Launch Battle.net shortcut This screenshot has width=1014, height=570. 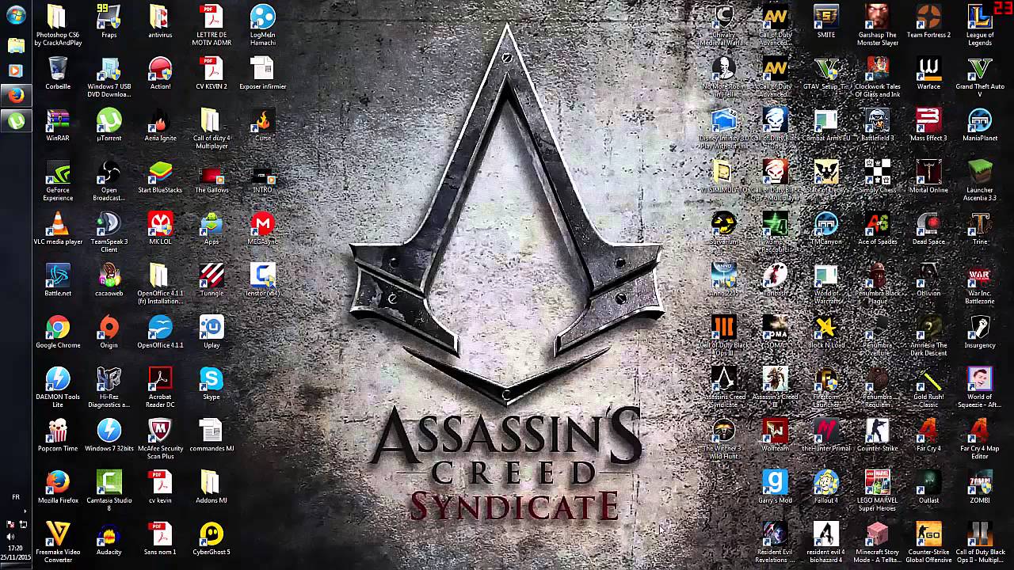click(58, 280)
